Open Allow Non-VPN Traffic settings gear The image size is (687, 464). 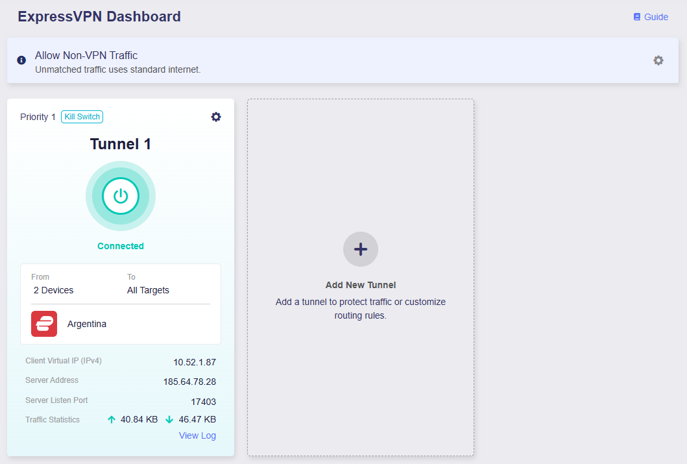tap(658, 60)
